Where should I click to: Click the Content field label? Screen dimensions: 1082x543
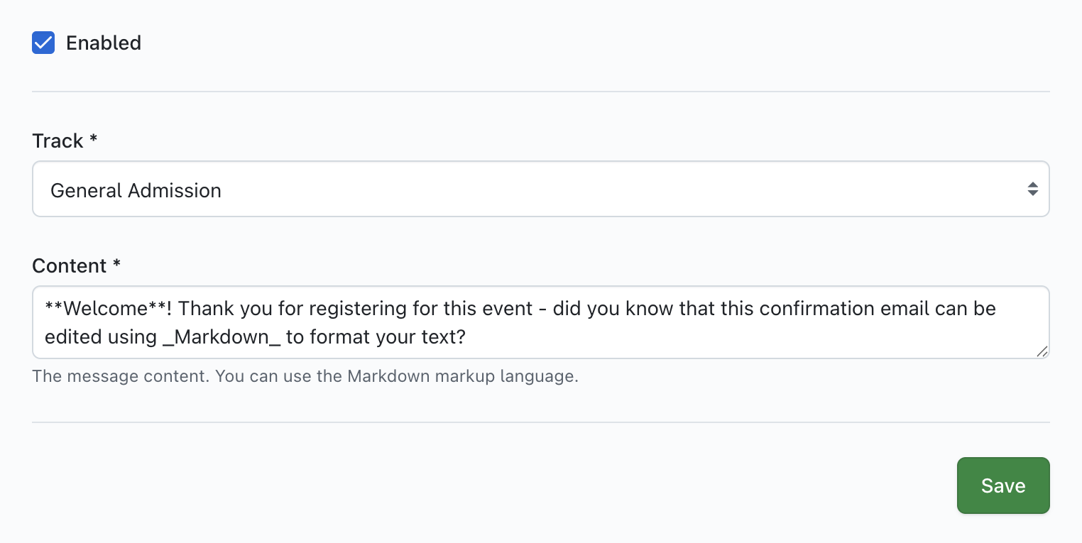[70, 266]
